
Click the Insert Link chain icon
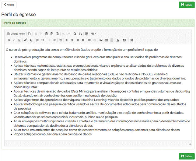(89, 40)
